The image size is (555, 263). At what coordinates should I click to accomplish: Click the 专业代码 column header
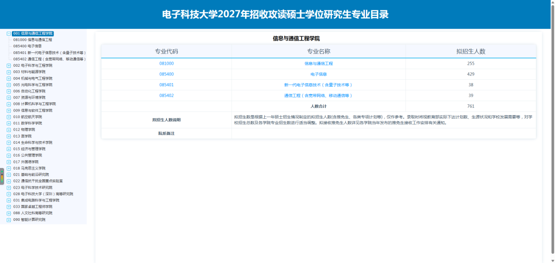pyautogui.click(x=166, y=51)
